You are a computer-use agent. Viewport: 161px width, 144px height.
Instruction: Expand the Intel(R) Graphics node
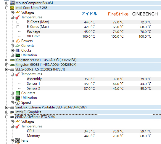[7, 112]
